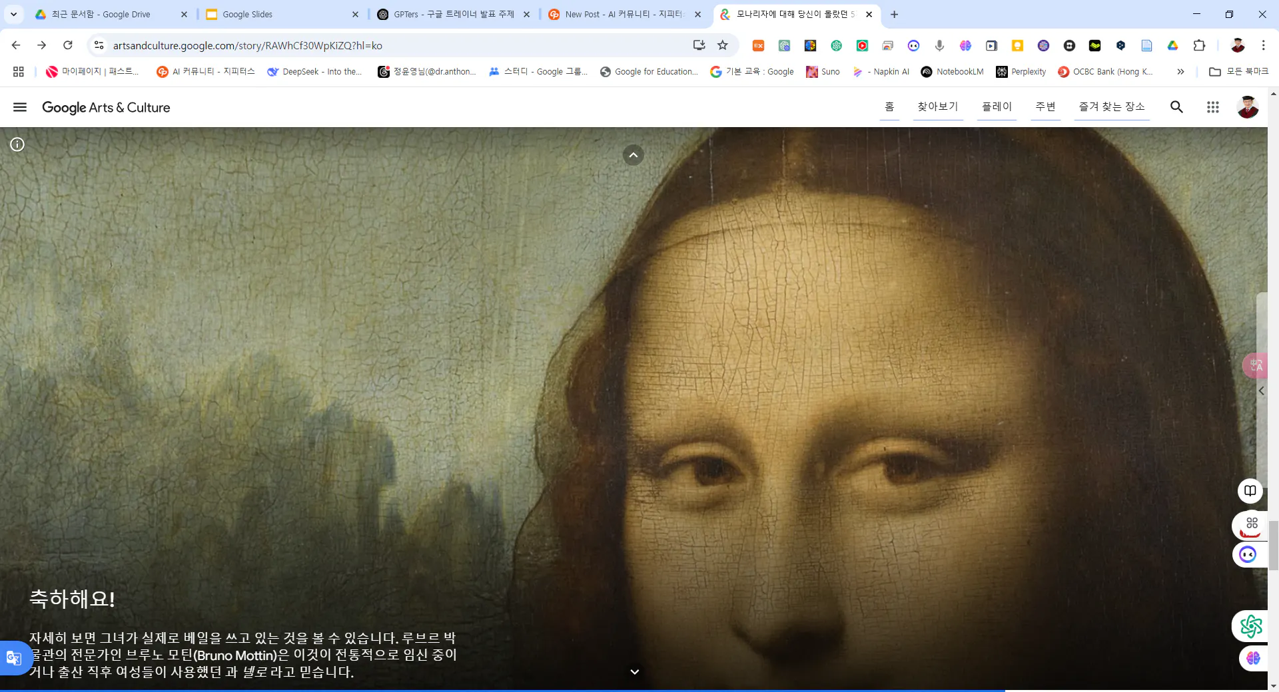Click the search magnifier in site header

click(1176, 107)
